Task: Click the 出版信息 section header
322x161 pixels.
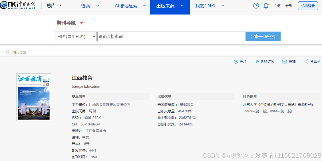Action: click(164, 96)
